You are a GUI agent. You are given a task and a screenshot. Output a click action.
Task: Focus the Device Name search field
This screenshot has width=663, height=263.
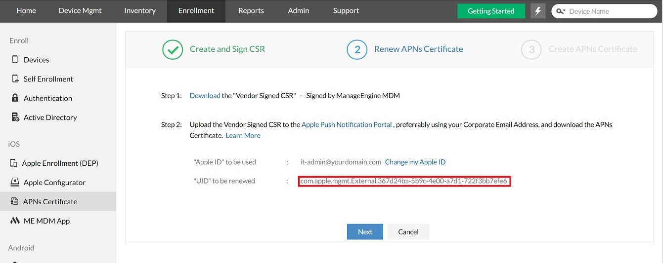pos(604,11)
